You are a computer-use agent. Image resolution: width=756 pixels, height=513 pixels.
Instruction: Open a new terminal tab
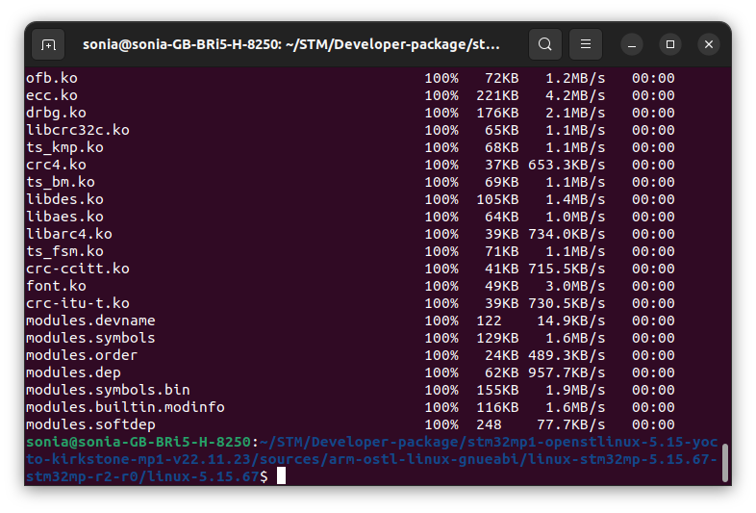coord(48,44)
